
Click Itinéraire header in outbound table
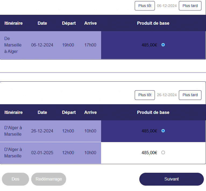(13, 23)
